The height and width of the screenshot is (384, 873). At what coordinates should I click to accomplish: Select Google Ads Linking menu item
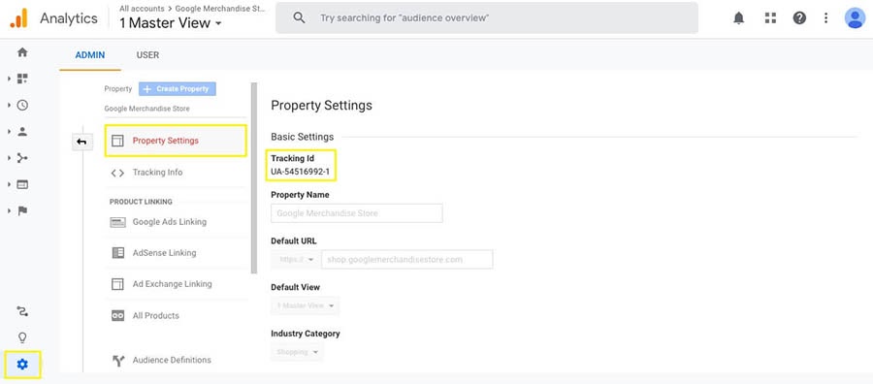pyautogui.click(x=176, y=222)
